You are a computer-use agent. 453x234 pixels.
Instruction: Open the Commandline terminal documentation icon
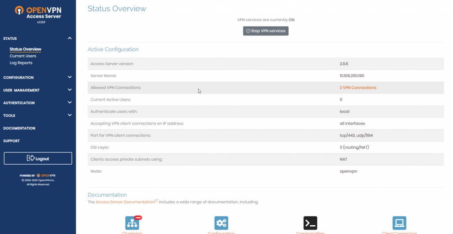[310, 223]
